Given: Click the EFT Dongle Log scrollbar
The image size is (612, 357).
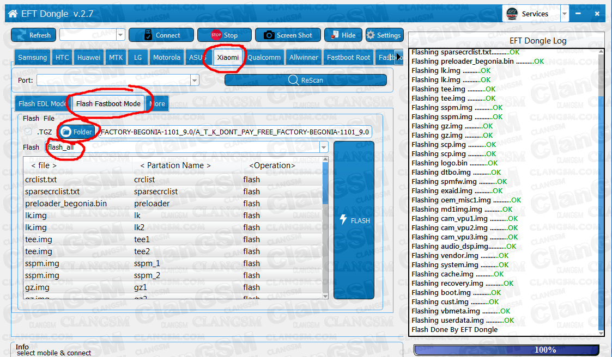Looking at the screenshot, I should [601, 192].
